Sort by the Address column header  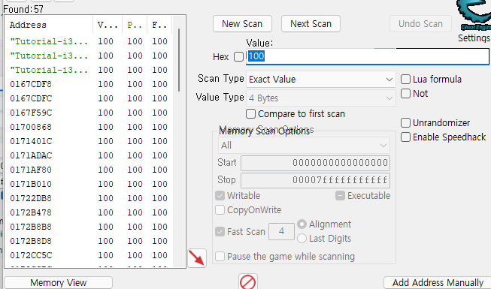[x=49, y=25]
